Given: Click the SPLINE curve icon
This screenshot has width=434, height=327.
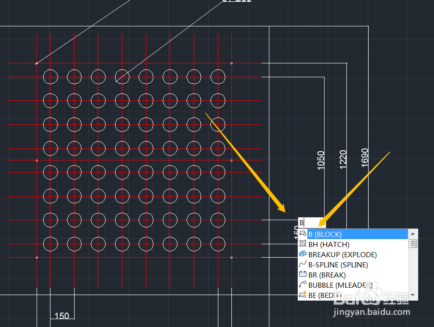Looking at the screenshot, I should click(x=303, y=264).
